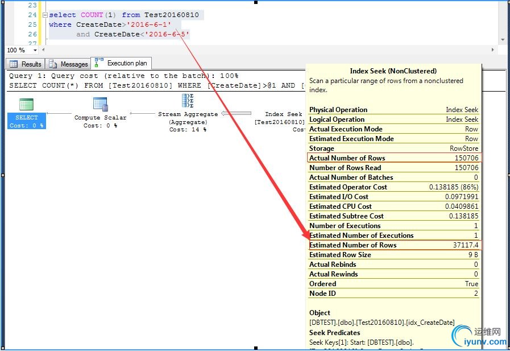This screenshot has width=510, height=351.
Task: Click the Storage RowStore row
Action: pyautogui.click(x=393, y=148)
